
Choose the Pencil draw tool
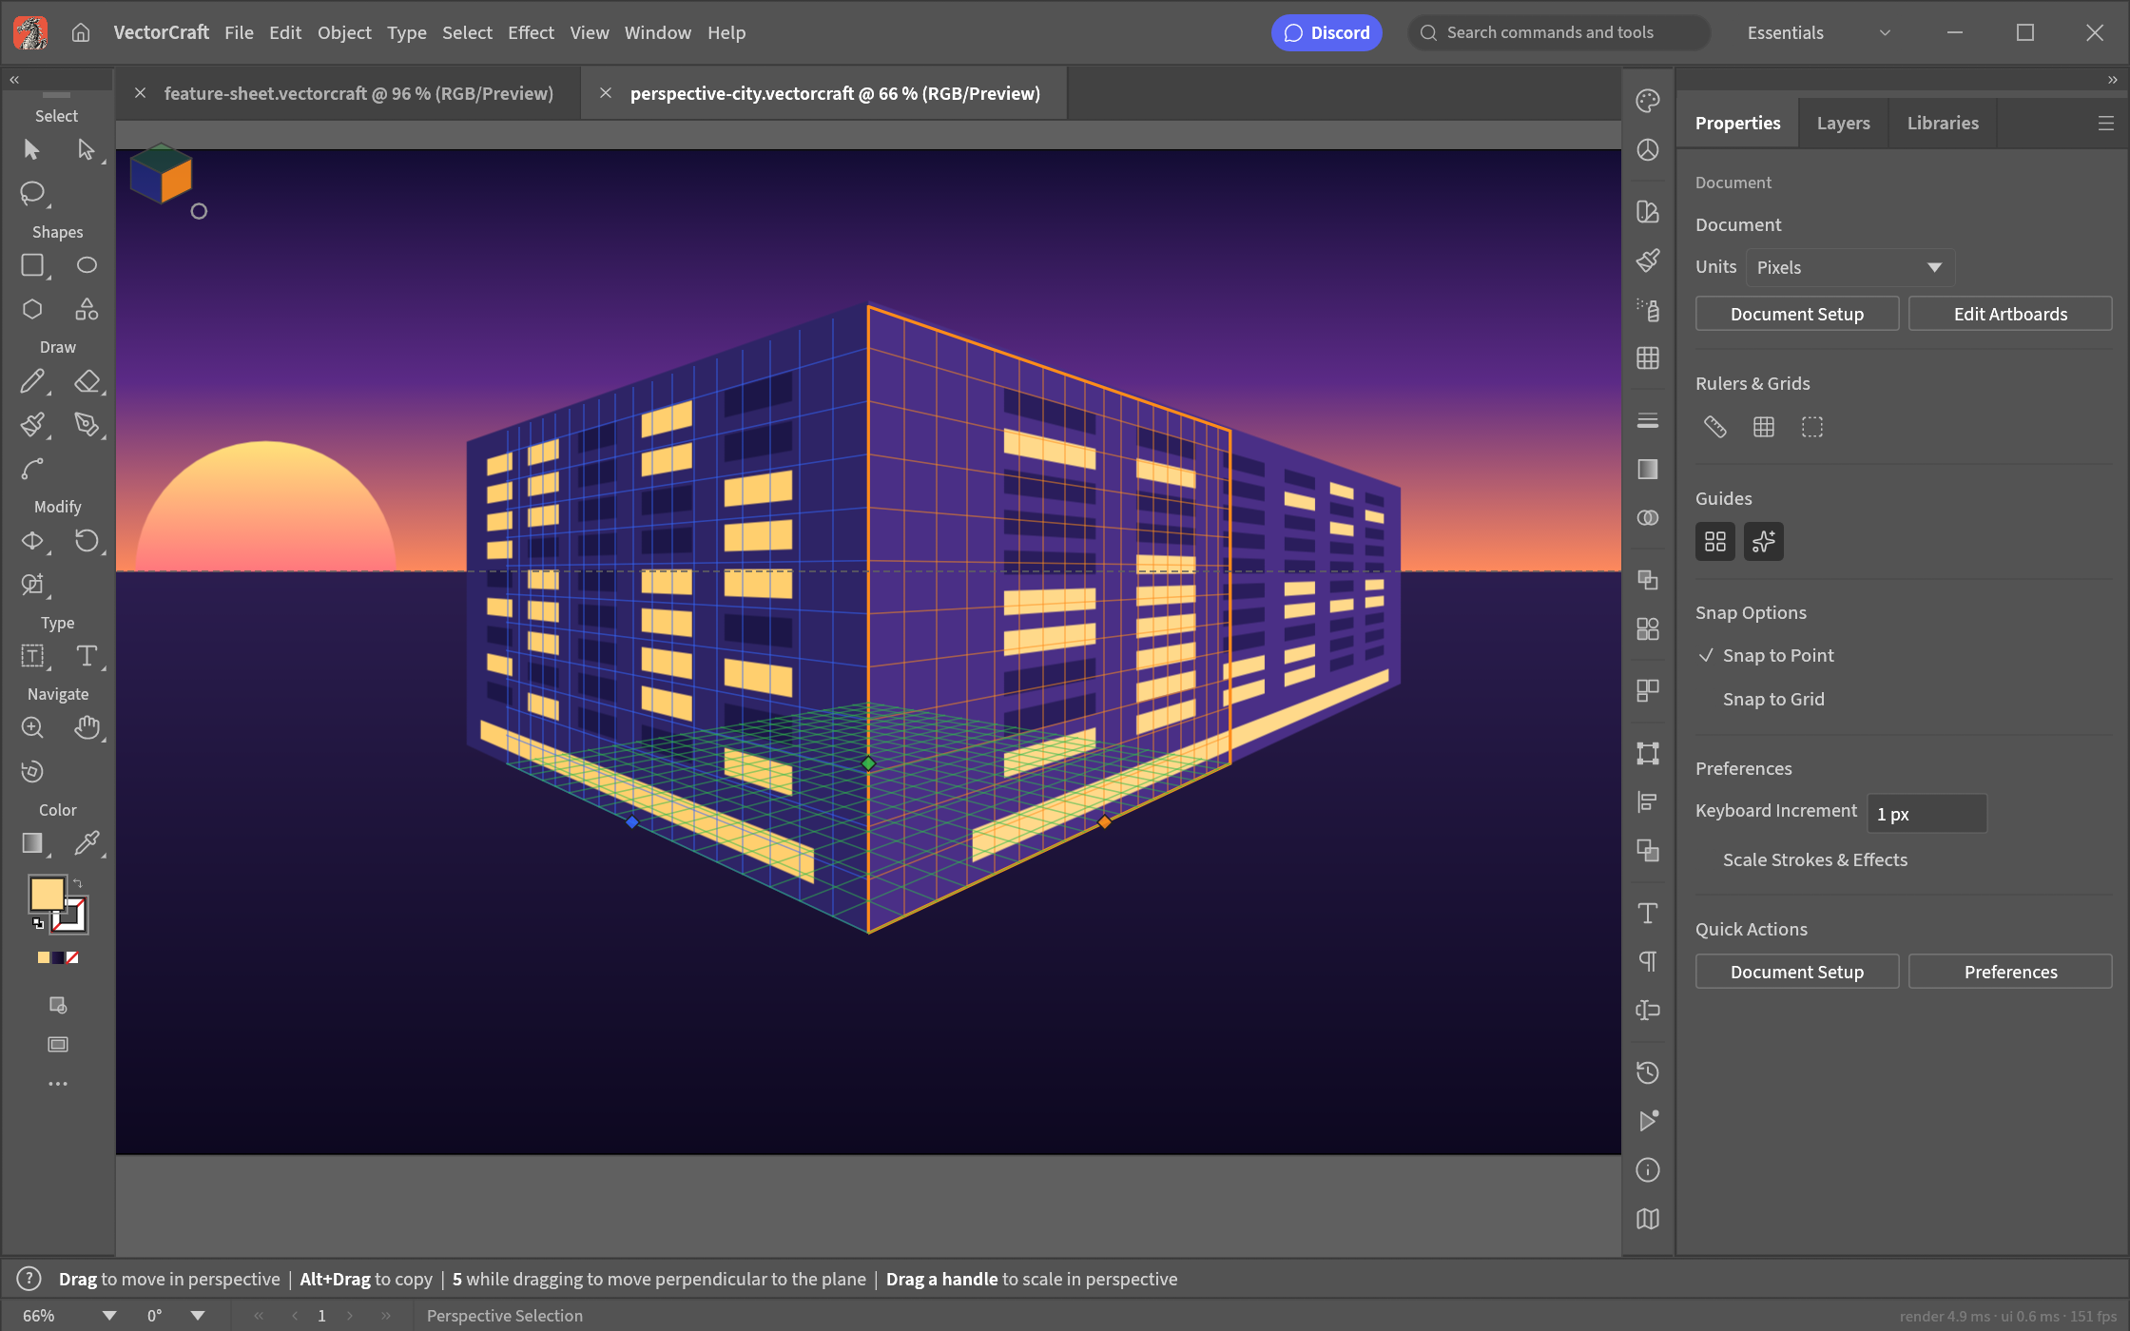pos(32,381)
